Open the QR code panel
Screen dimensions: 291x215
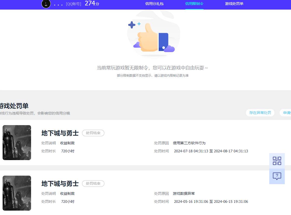(277, 161)
